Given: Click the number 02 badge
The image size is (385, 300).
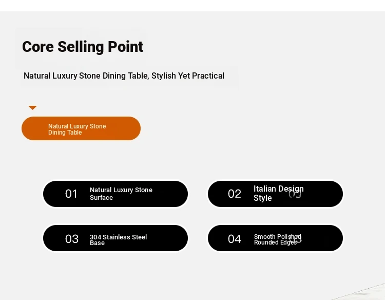Looking at the screenshot, I should click(x=235, y=194).
